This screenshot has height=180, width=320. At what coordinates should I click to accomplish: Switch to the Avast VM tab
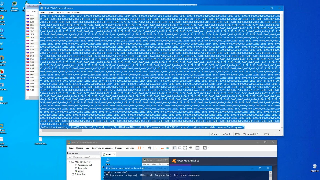click(109, 154)
